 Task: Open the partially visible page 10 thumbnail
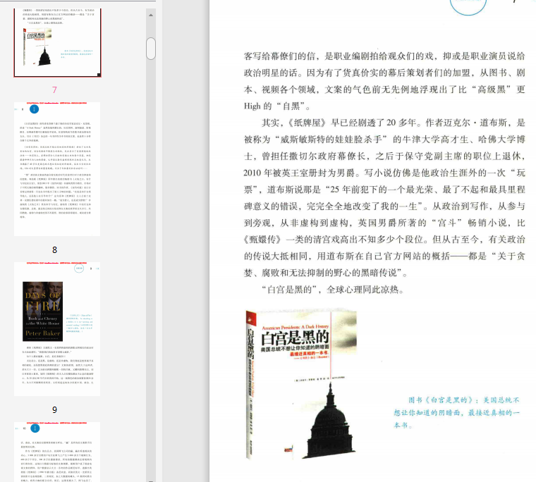[x=57, y=452]
